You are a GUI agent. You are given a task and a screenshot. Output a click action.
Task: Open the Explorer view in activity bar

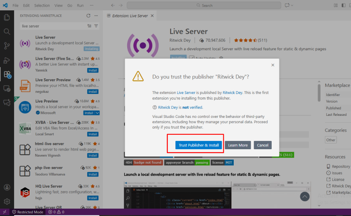tap(7, 17)
